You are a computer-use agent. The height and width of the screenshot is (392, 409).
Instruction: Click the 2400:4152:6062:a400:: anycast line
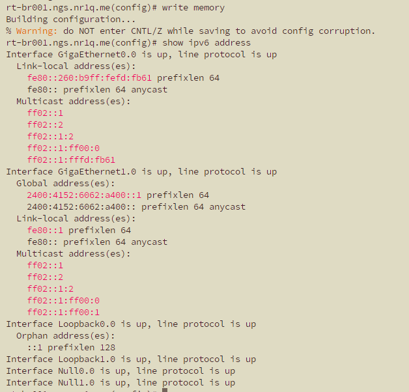coord(136,207)
